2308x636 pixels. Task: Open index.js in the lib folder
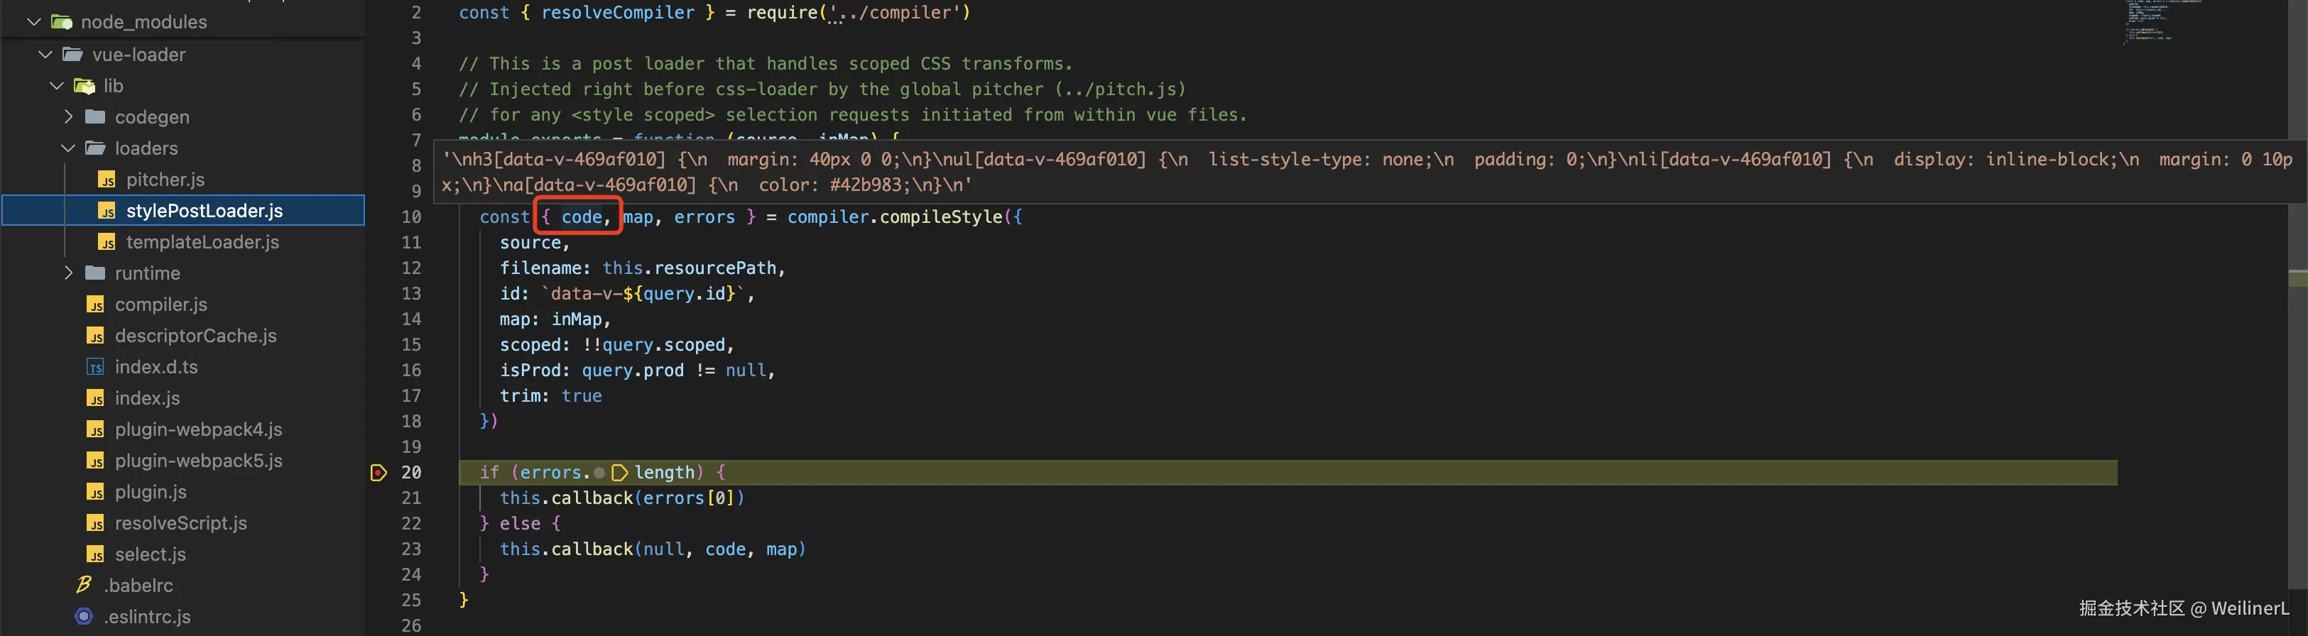point(147,397)
